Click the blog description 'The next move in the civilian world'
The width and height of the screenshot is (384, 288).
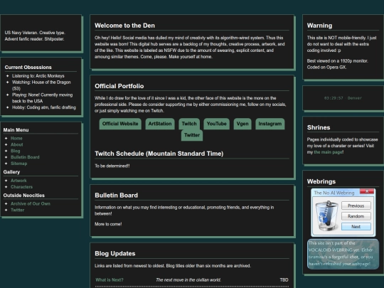click(x=188, y=280)
